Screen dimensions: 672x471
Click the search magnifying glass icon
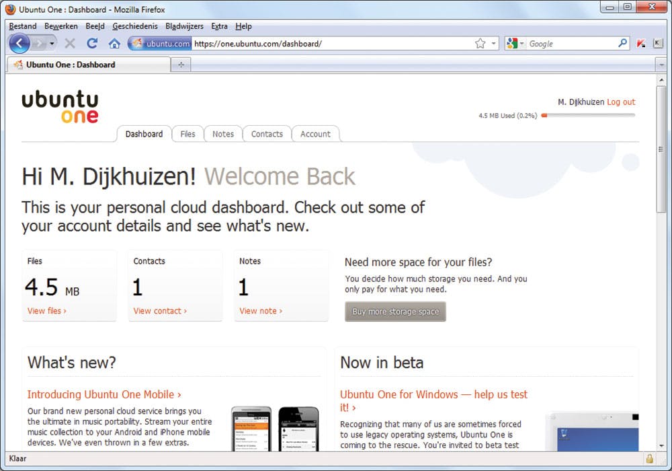click(623, 43)
